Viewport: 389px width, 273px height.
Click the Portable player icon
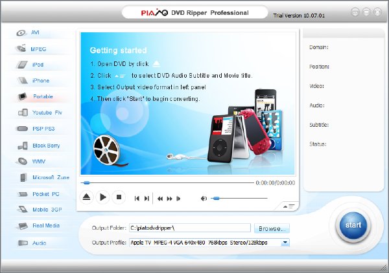(22, 96)
